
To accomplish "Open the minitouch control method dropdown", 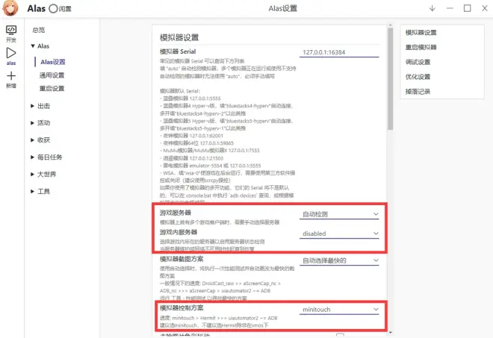I will click(339, 310).
